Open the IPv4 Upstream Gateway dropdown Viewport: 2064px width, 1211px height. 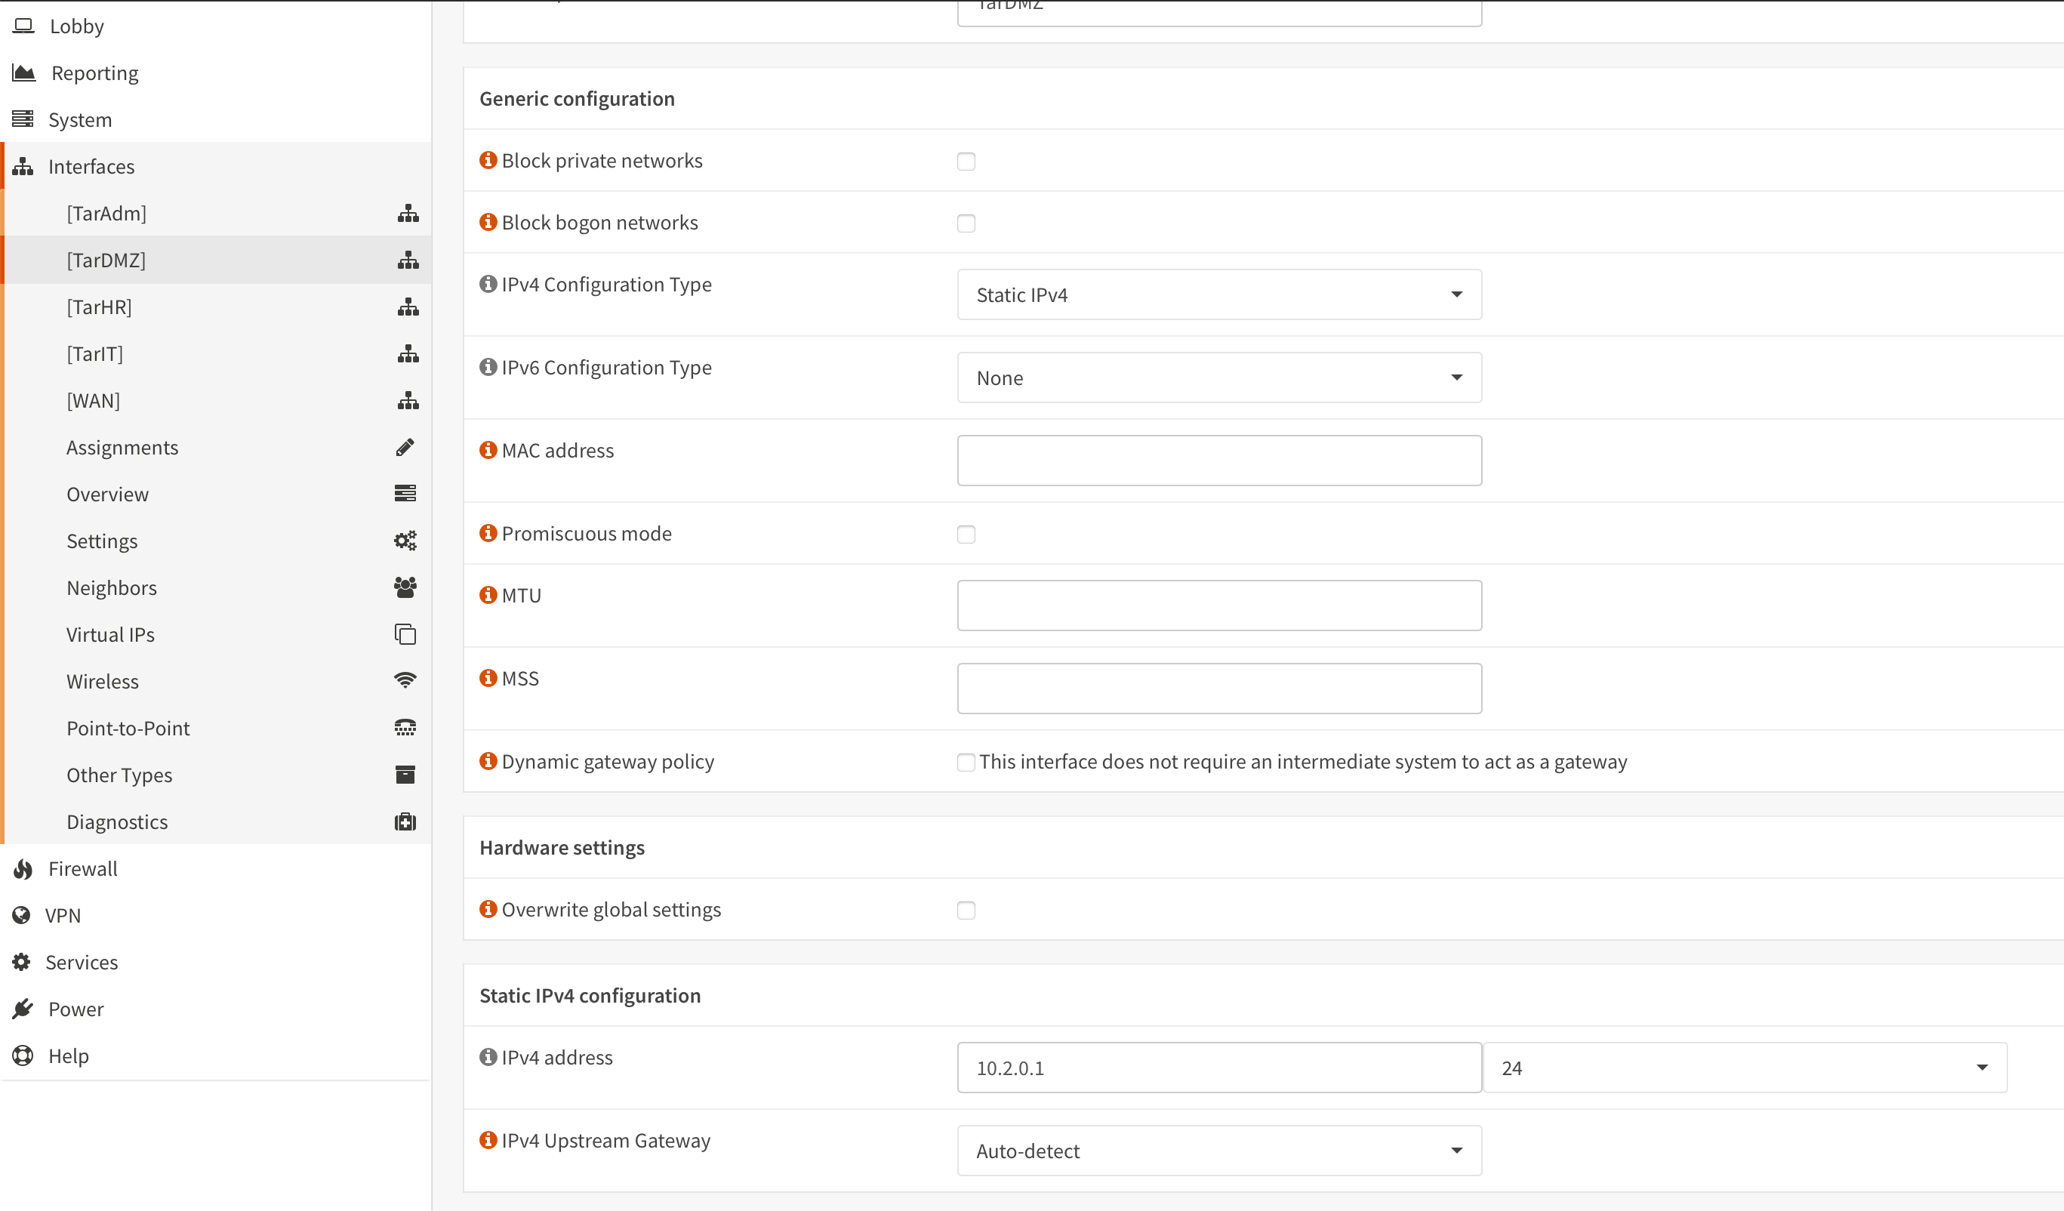[1218, 1151]
